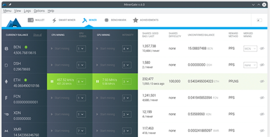Click BCN good shares count 1,357,738
The width and height of the screenshot is (270, 137).
coord(149,46)
